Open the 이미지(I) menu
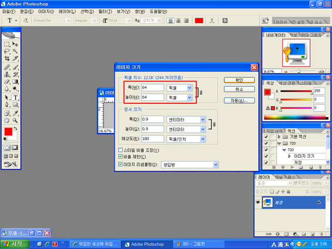 point(46,11)
